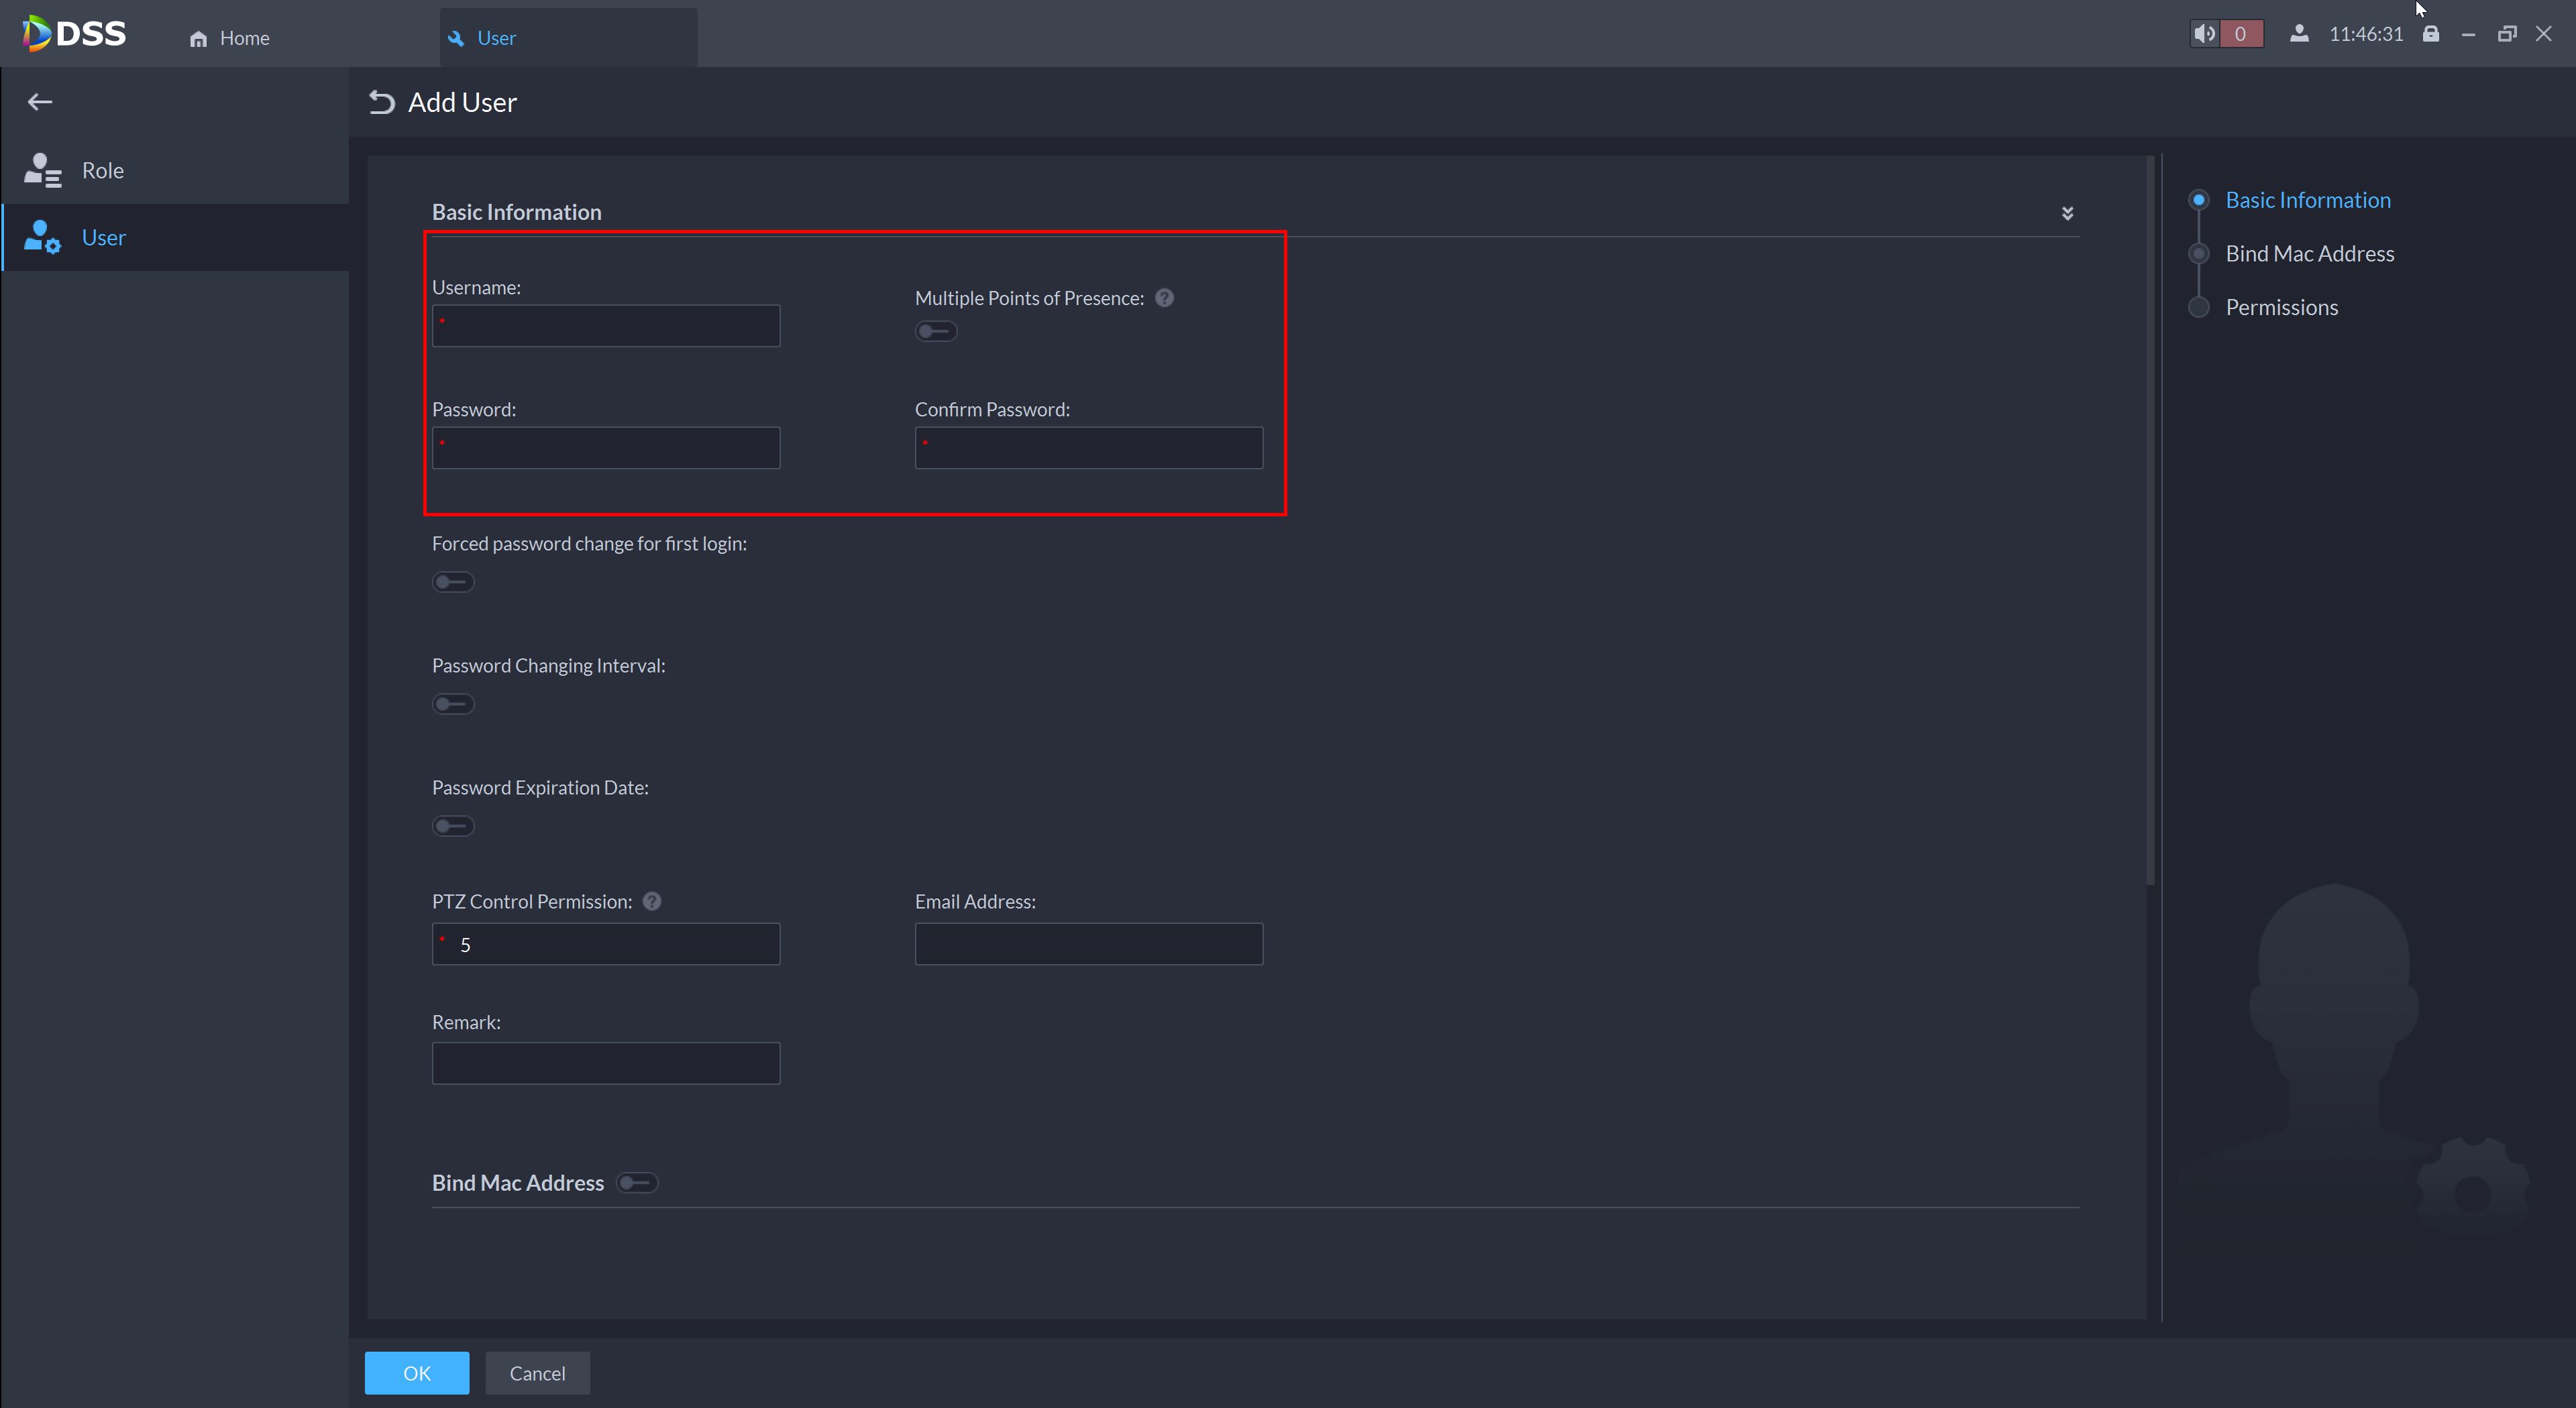The image size is (2576, 1408).
Task: Enable Multiple Points of Presence switch
Action: [x=936, y=332]
